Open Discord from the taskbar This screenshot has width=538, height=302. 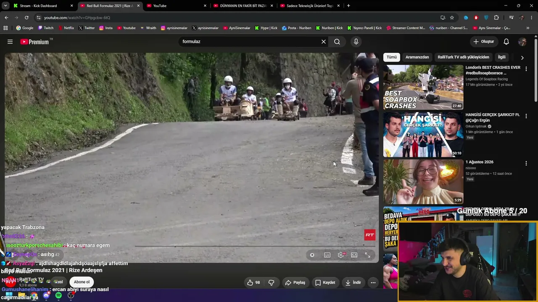(x=46, y=295)
